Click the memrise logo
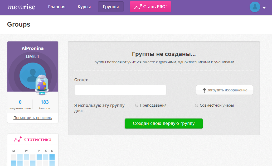Screen dimensions: 272x166 tap(22, 7)
